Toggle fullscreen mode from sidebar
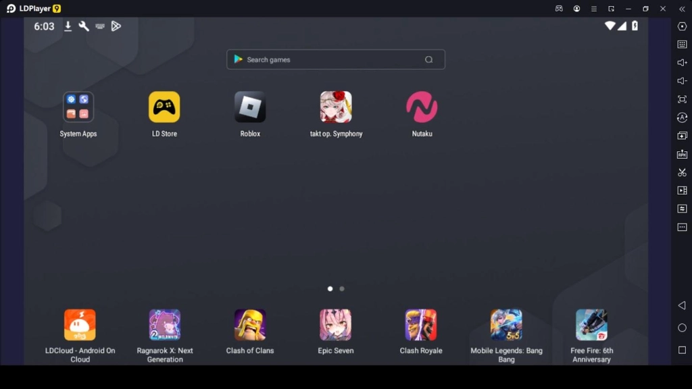Image resolution: width=692 pixels, height=389 pixels. tap(682, 99)
